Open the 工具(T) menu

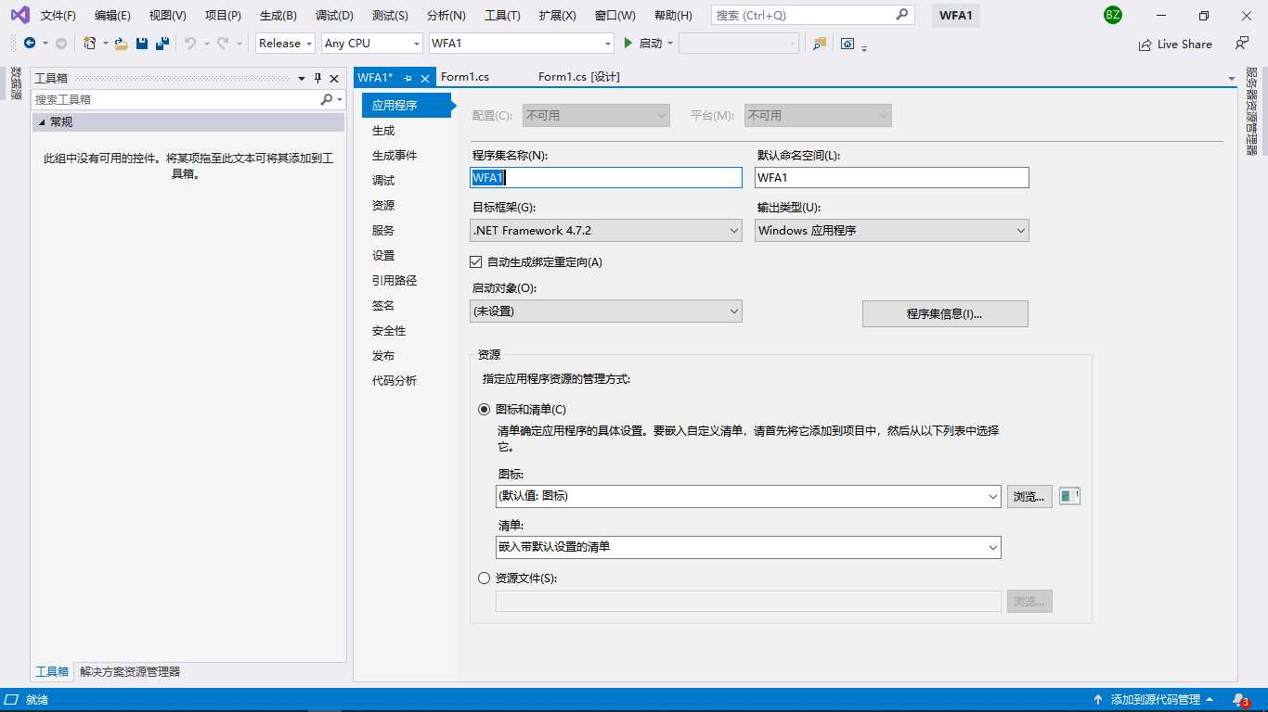pyautogui.click(x=502, y=16)
